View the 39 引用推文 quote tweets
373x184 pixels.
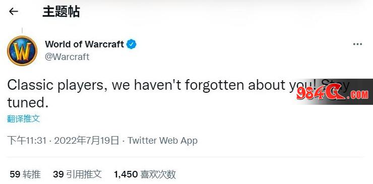coord(77,174)
